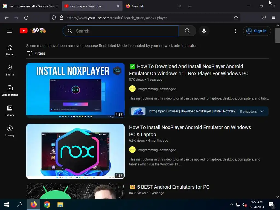Open INSTALL NOXPLAYER video thumbnail
The height and width of the screenshot is (210, 280).
pos(75,90)
